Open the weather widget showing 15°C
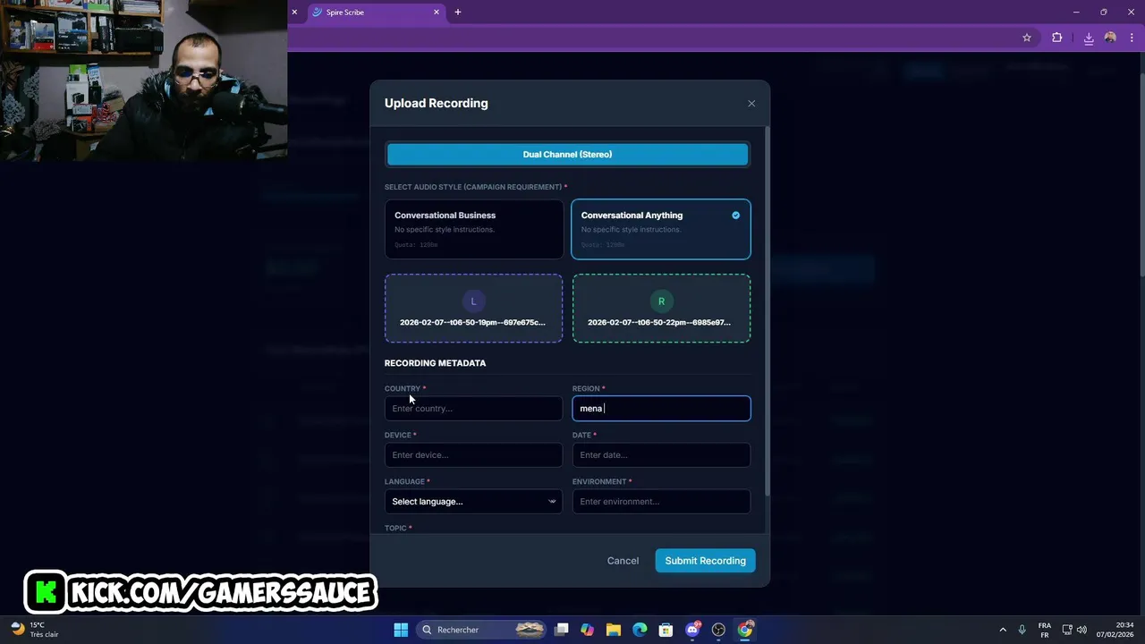Image resolution: width=1145 pixels, height=644 pixels. pyautogui.click(x=34, y=630)
